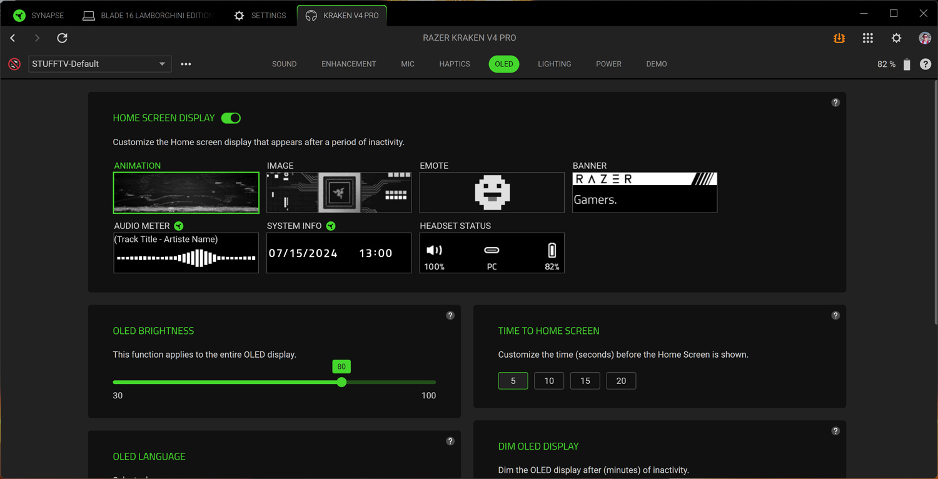This screenshot has height=479, width=938.
Task: Click the Blade 16 laptop icon
Action: (89, 16)
